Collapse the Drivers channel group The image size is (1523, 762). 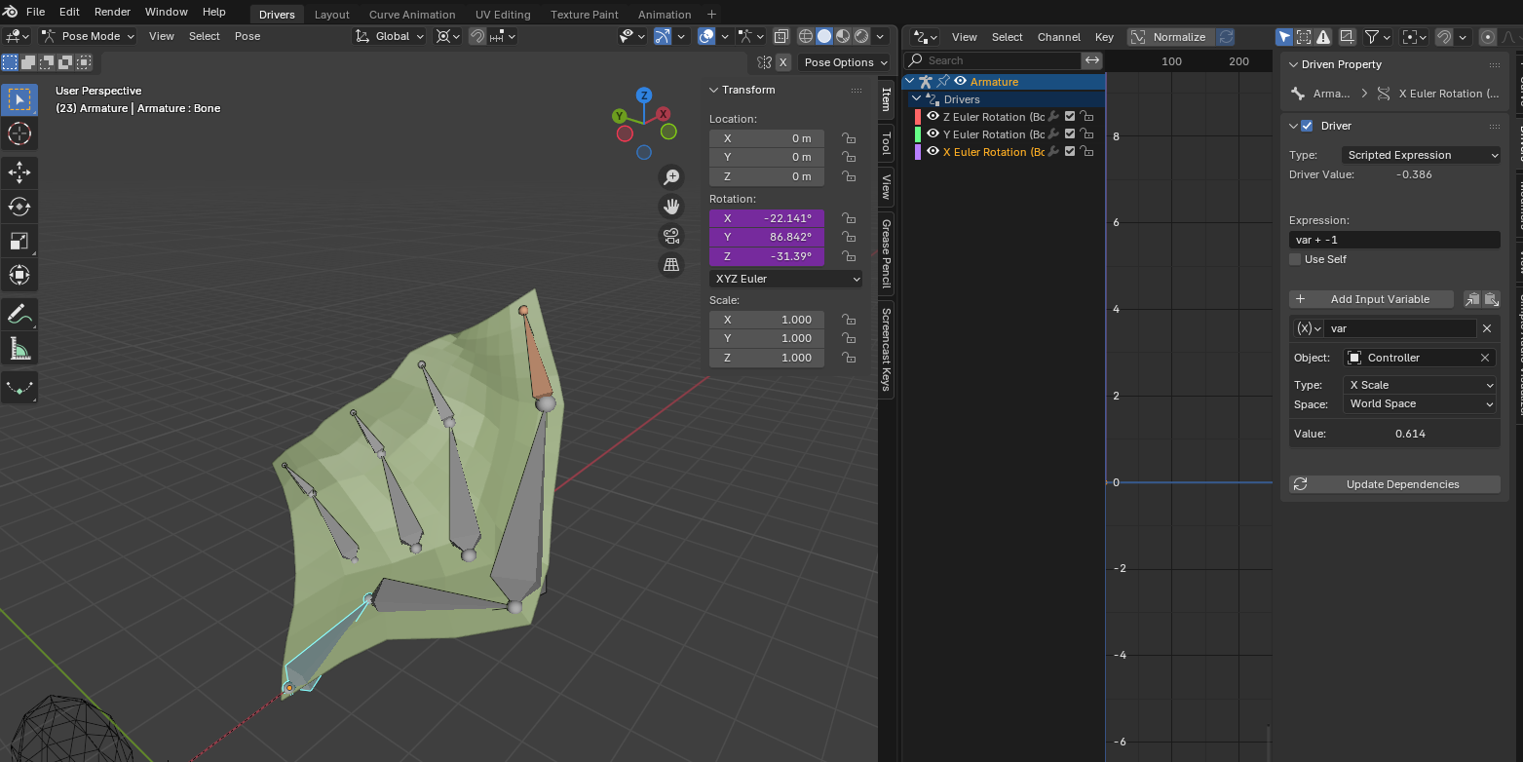(x=916, y=98)
